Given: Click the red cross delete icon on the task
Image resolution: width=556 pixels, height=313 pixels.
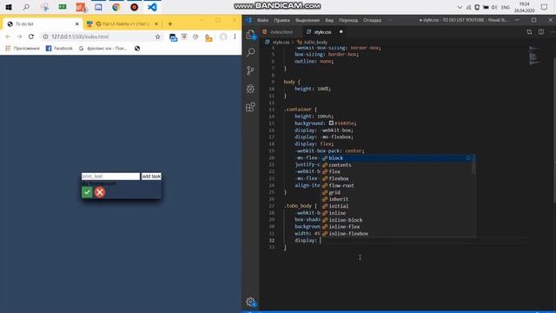Looking at the screenshot, I should pos(100,192).
